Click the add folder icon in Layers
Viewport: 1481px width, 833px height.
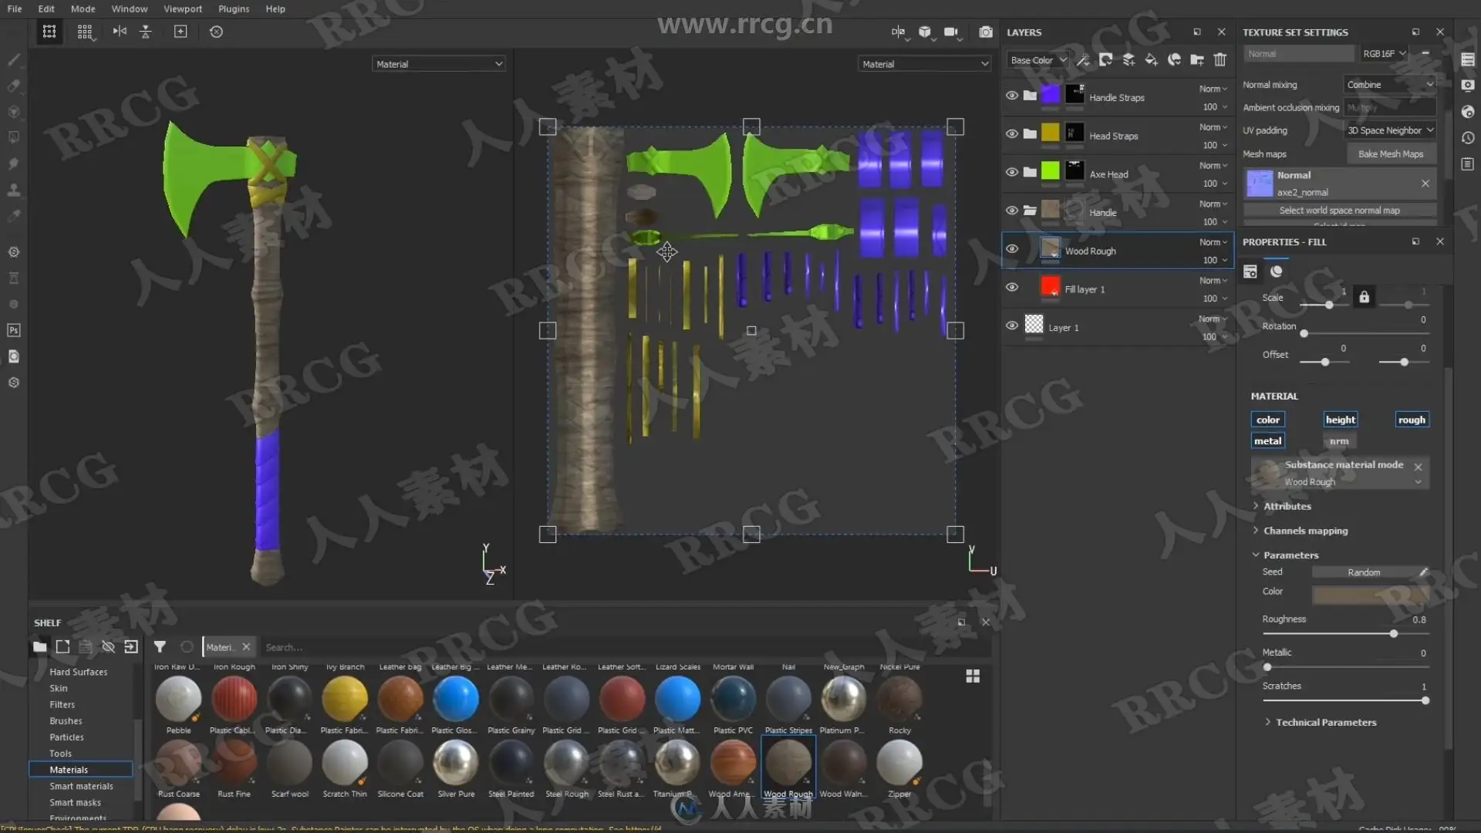coord(1197,60)
